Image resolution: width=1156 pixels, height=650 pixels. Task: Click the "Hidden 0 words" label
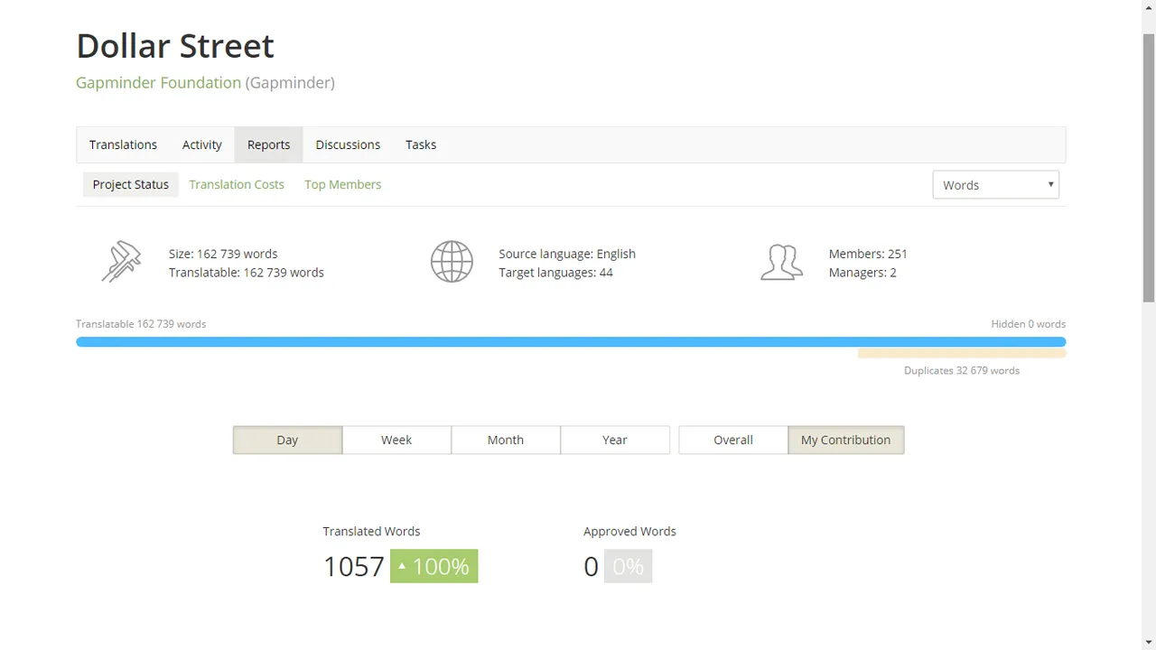point(1029,323)
